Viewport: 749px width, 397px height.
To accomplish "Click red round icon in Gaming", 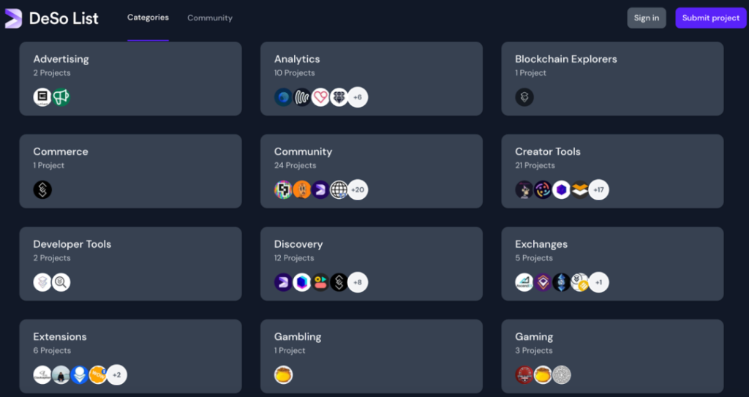I will pos(524,375).
